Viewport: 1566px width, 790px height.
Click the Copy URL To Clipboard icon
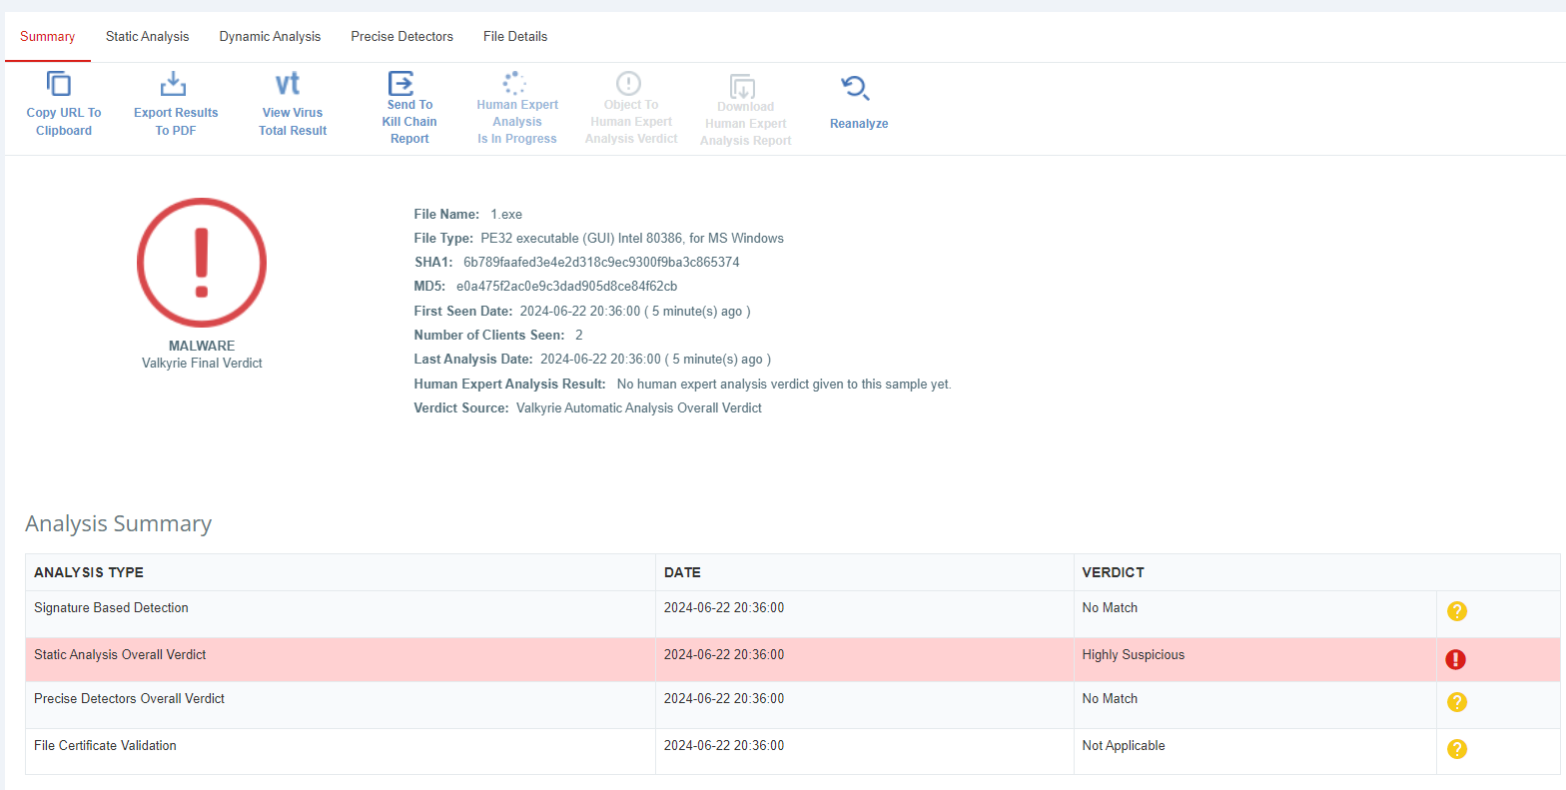(60, 84)
